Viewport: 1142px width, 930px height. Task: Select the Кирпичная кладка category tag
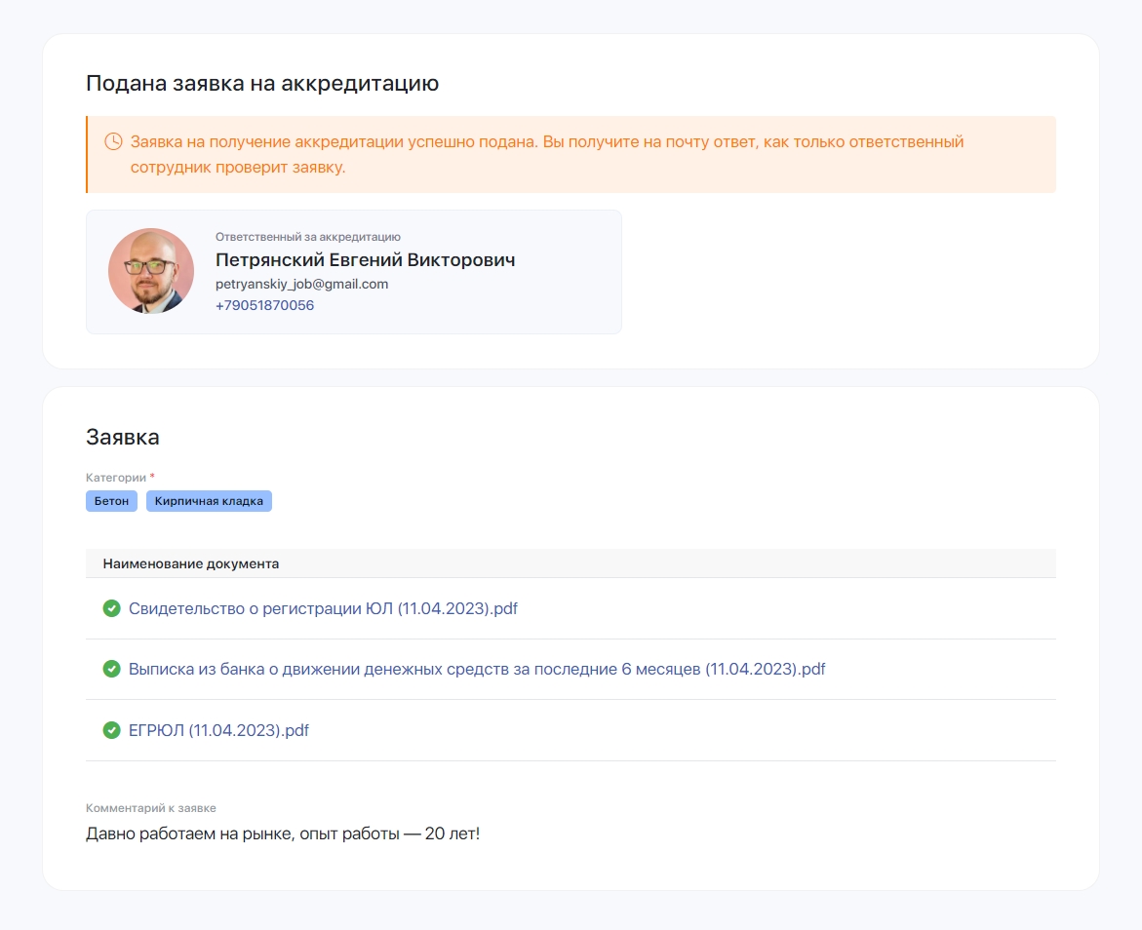pyautogui.click(x=209, y=501)
